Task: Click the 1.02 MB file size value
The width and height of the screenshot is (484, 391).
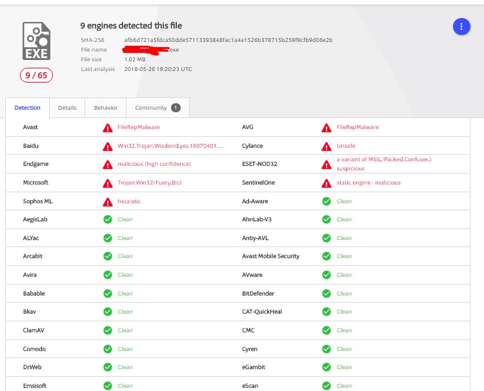Action: click(x=135, y=59)
